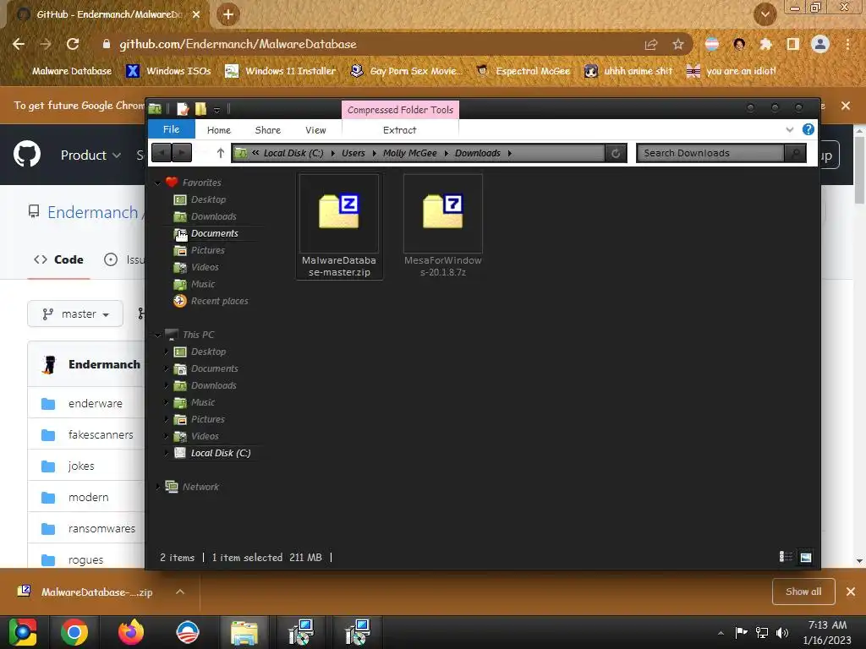Screen dimensions: 866x649
Task: Open Explorer help question mark
Action: click(x=808, y=129)
